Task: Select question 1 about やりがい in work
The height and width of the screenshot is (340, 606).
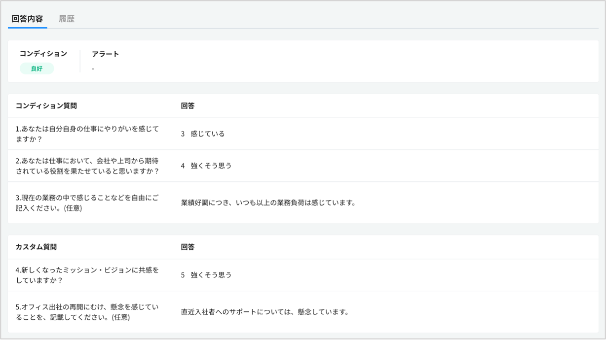Action: [x=87, y=134]
